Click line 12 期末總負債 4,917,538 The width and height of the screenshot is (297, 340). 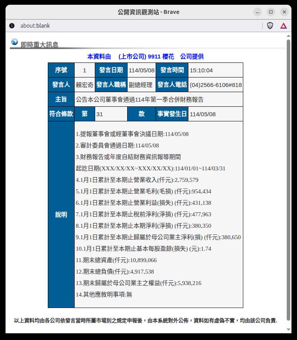coord(115,272)
